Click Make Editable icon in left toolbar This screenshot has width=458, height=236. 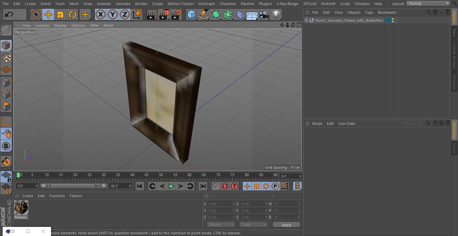6,30
